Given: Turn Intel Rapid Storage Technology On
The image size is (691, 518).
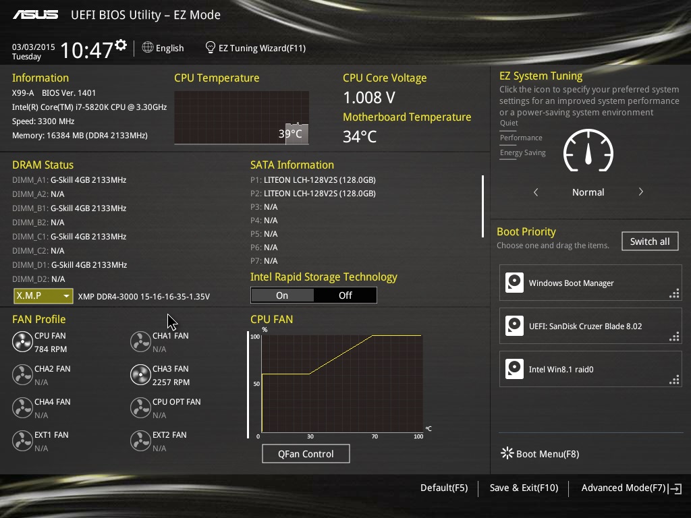Looking at the screenshot, I should coord(282,295).
